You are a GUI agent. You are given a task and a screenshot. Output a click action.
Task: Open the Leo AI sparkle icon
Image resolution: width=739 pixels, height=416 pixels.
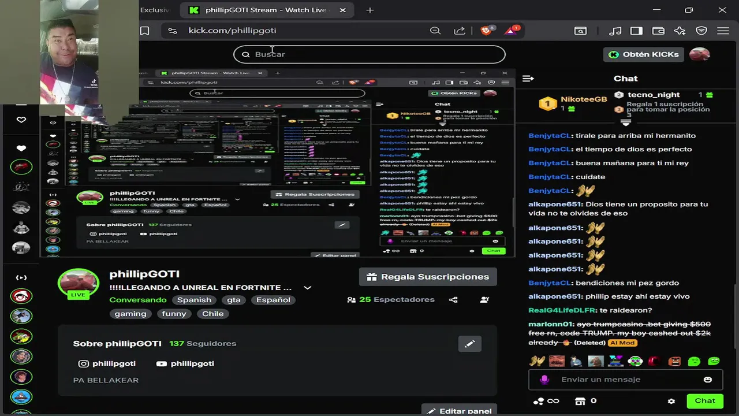pos(680,31)
